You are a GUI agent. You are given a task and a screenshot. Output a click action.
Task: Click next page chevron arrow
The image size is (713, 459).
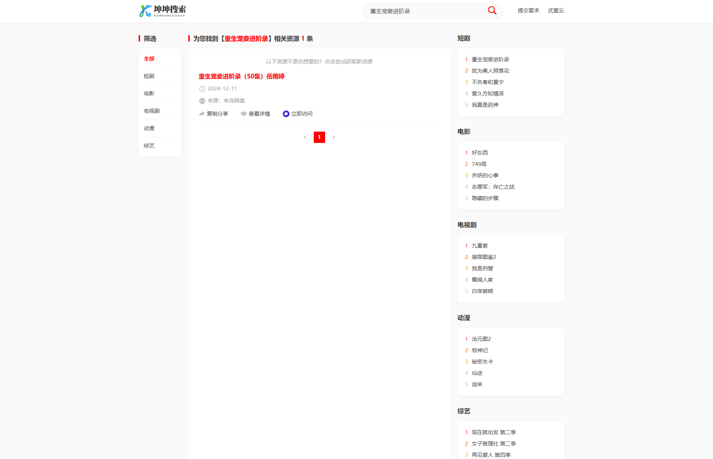pyautogui.click(x=334, y=137)
